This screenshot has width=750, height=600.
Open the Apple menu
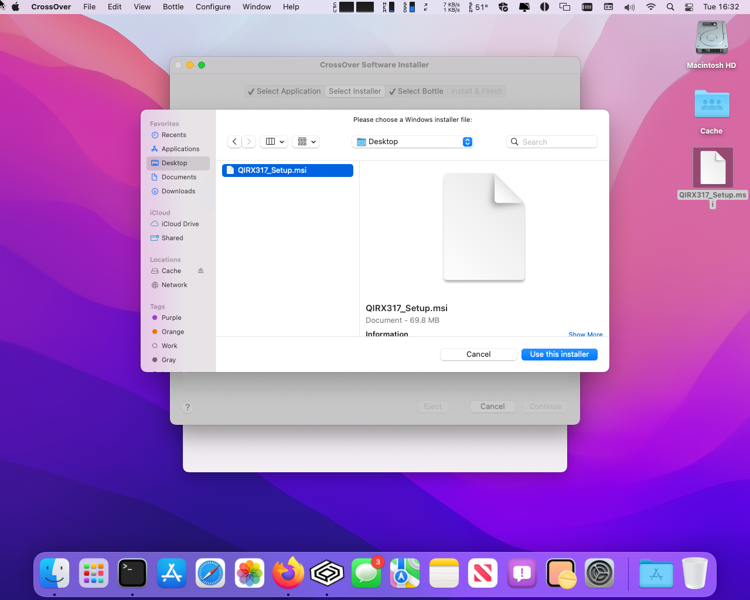[15, 7]
